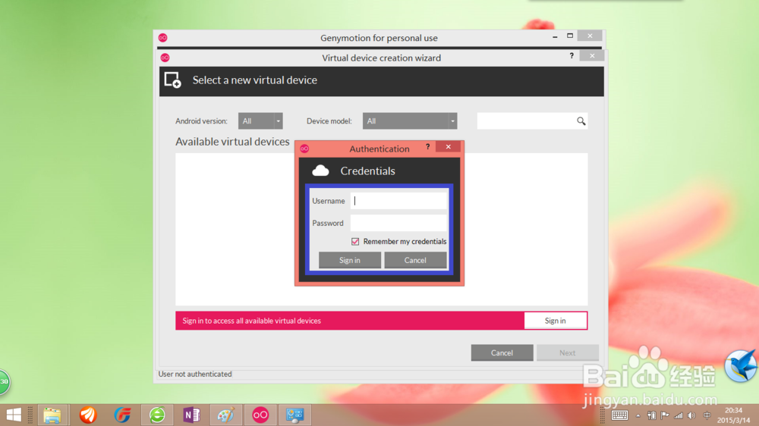Show hidden tray icons arrow

pyautogui.click(x=638, y=416)
